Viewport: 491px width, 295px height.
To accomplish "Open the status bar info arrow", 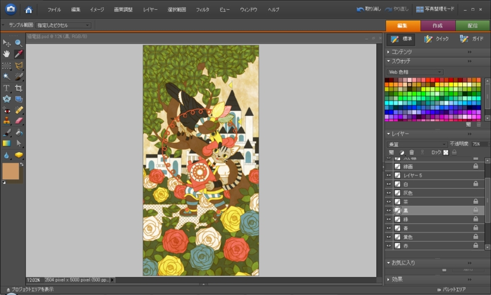I will click(x=112, y=280).
